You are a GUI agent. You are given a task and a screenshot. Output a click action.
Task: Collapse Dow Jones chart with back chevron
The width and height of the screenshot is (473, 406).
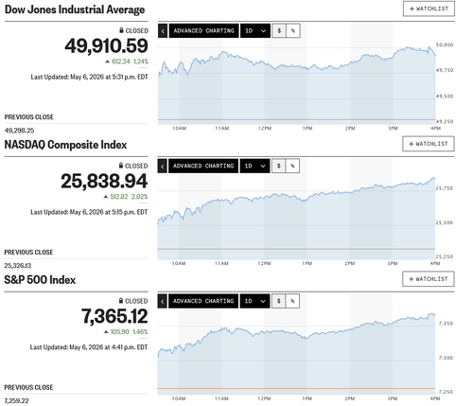[163, 31]
